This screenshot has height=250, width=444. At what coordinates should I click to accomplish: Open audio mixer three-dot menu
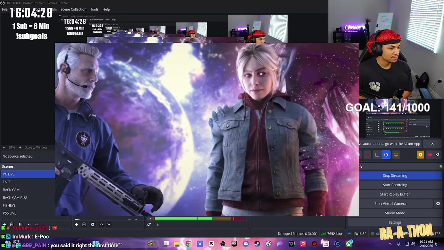(158, 224)
